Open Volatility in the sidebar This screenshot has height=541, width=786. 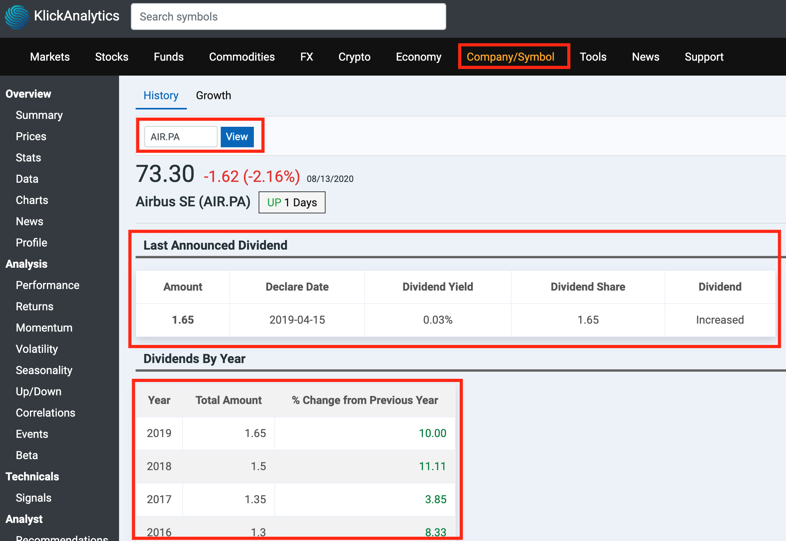click(x=37, y=349)
